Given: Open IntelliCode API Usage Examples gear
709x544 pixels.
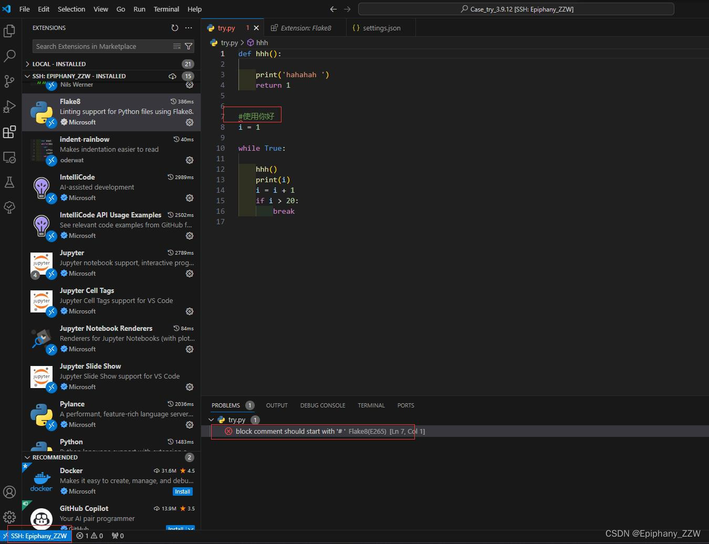Looking at the screenshot, I should tap(190, 236).
